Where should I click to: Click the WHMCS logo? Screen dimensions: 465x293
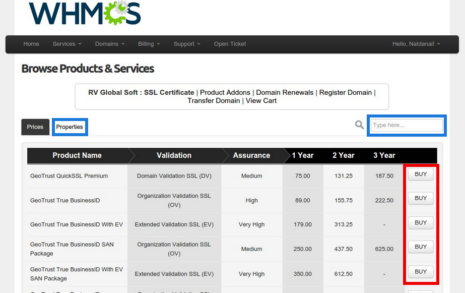[85, 13]
